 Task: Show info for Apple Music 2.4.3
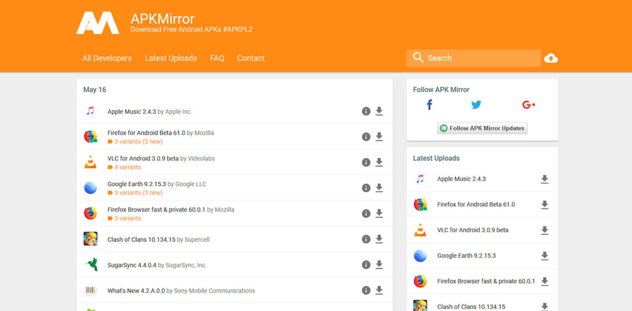[x=366, y=111]
